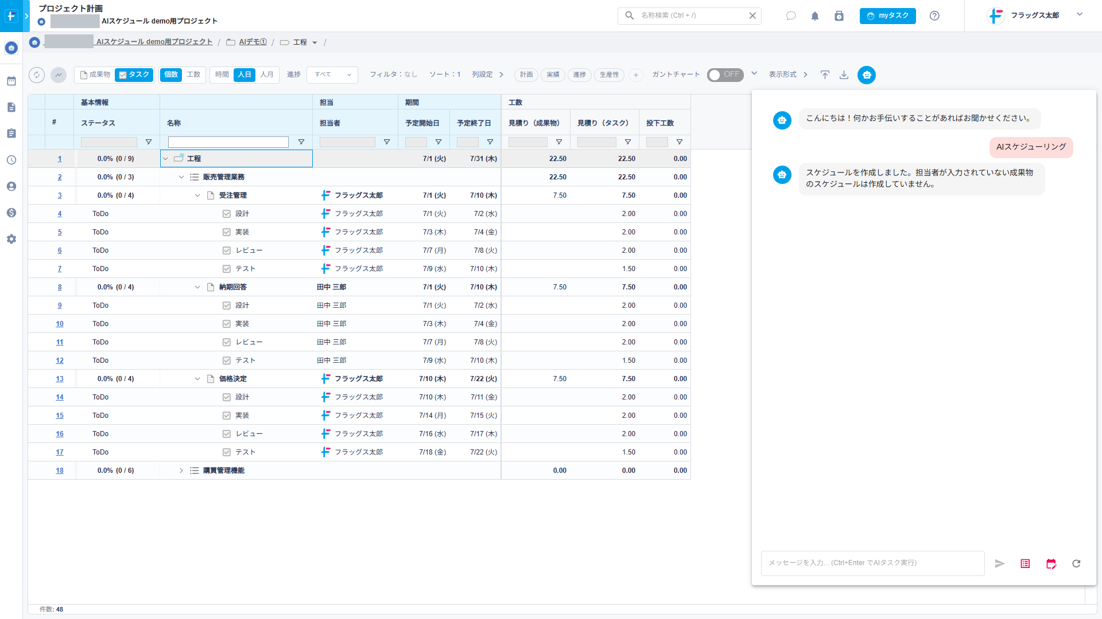Open the AI assistant robot button
Screen dimensions: 1102x619
(x=867, y=75)
